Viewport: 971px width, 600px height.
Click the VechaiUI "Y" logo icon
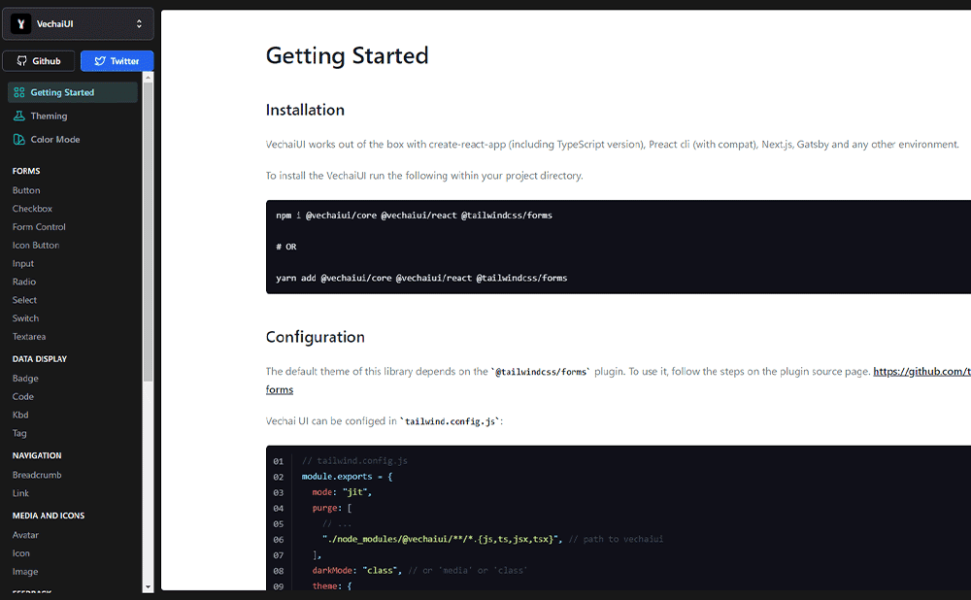pos(20,23)
